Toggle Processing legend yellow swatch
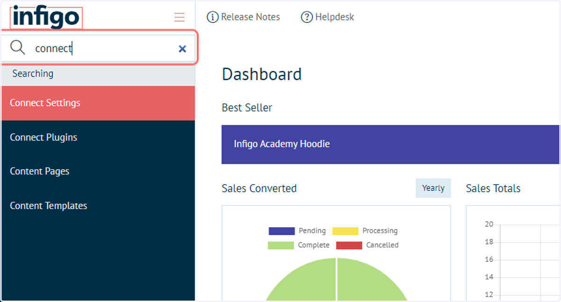 pos(345,231)
